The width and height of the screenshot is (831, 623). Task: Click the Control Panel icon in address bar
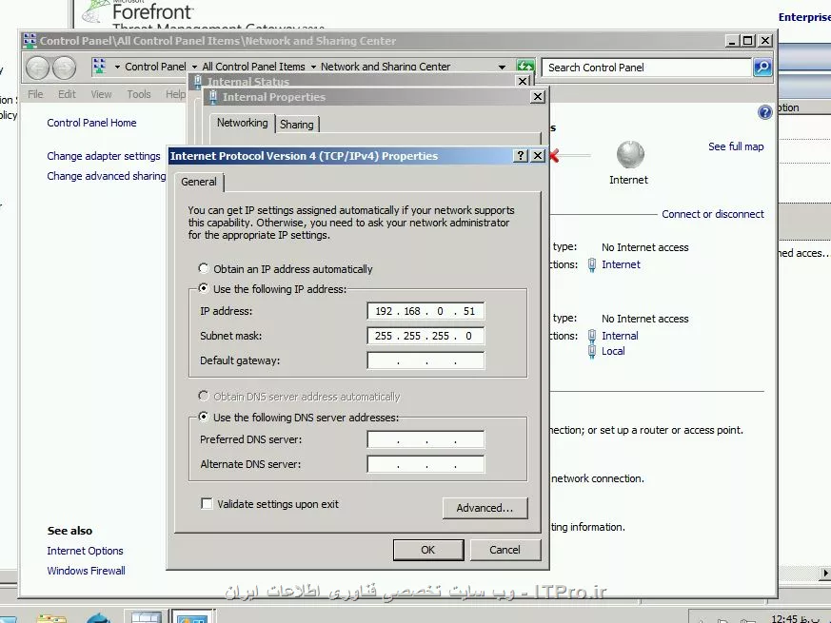tap(99, 67)
